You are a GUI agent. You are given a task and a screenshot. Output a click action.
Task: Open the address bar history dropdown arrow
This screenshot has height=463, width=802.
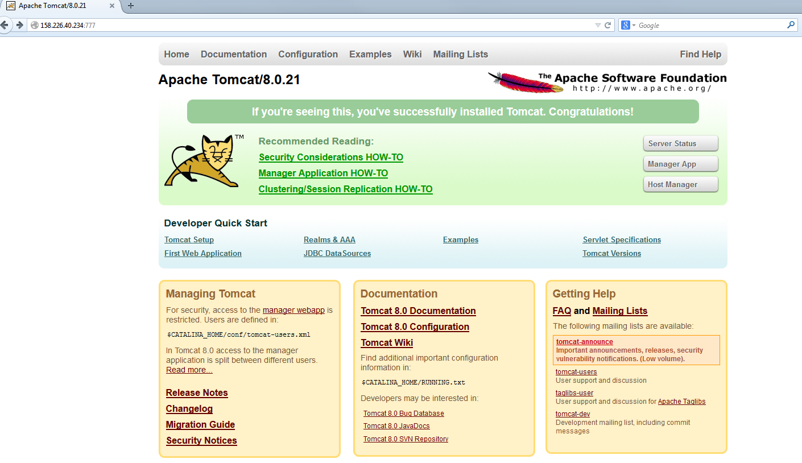click(x=598, y=25)
